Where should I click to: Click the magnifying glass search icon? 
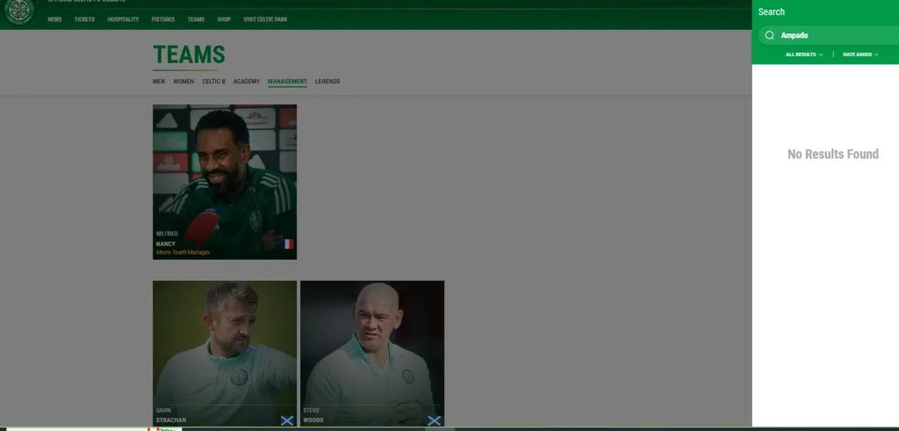769,36
